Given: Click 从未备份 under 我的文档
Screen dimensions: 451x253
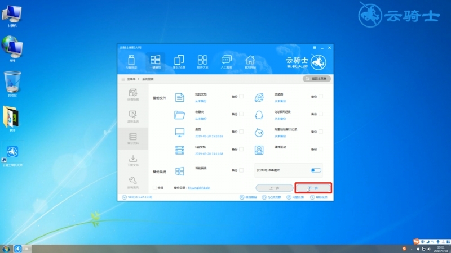Looking at the screenshot, I should 201,101.
